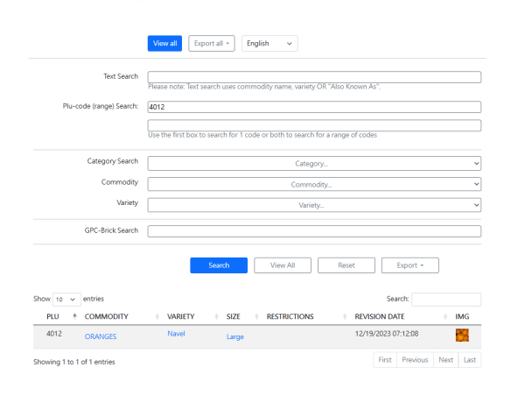The width and height of the screenshot is (525, 410).
Task: Click the second Plu-code range input box
Action: 314,125
